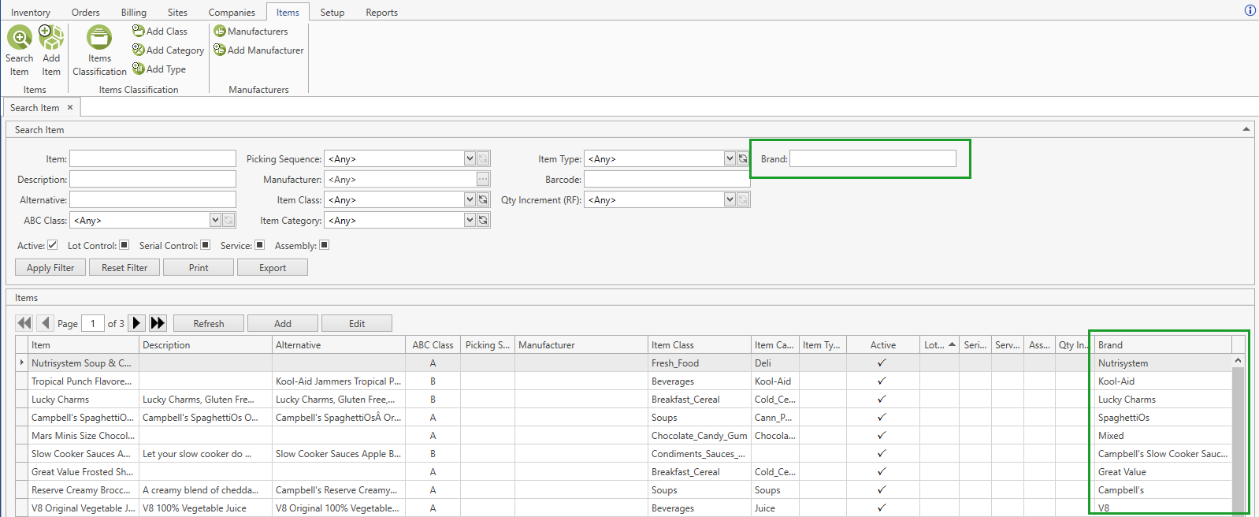Open the Item Class dropdown

470,199
